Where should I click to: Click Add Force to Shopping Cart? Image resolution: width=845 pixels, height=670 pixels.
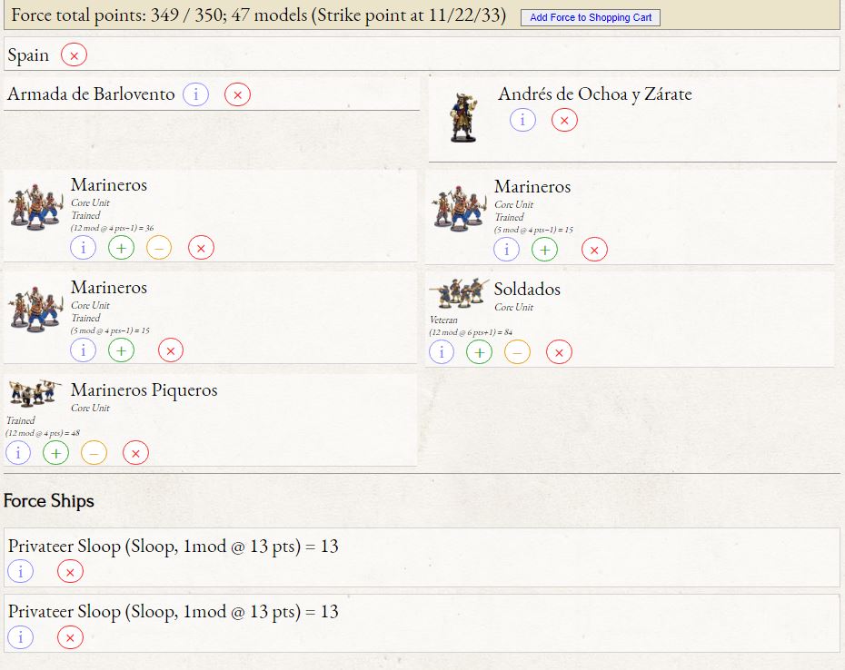click(591, 17)
